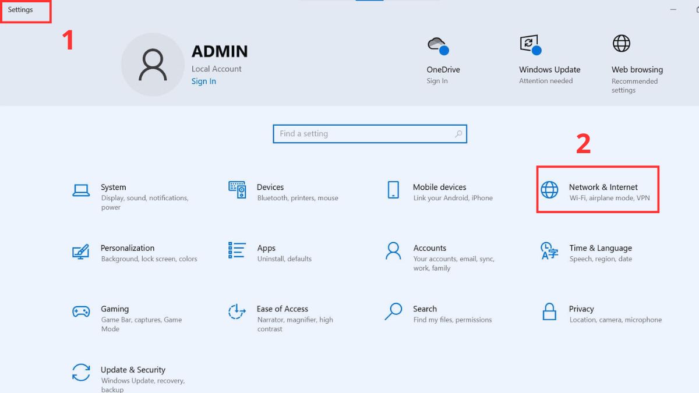The width and height of the screenshot is (699, 393).
Task: Click 'Attention needed' under Windows Update
Action: click(x=546, y=81)
